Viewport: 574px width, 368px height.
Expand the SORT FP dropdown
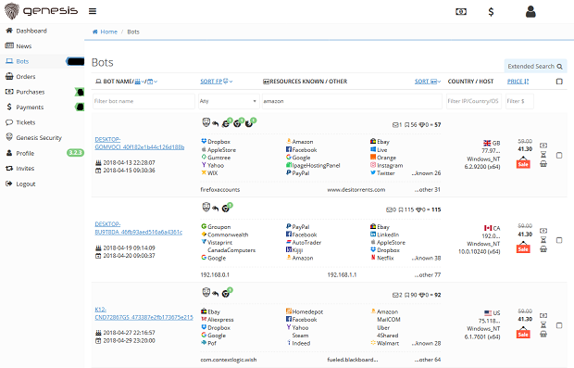click(217, 82)
